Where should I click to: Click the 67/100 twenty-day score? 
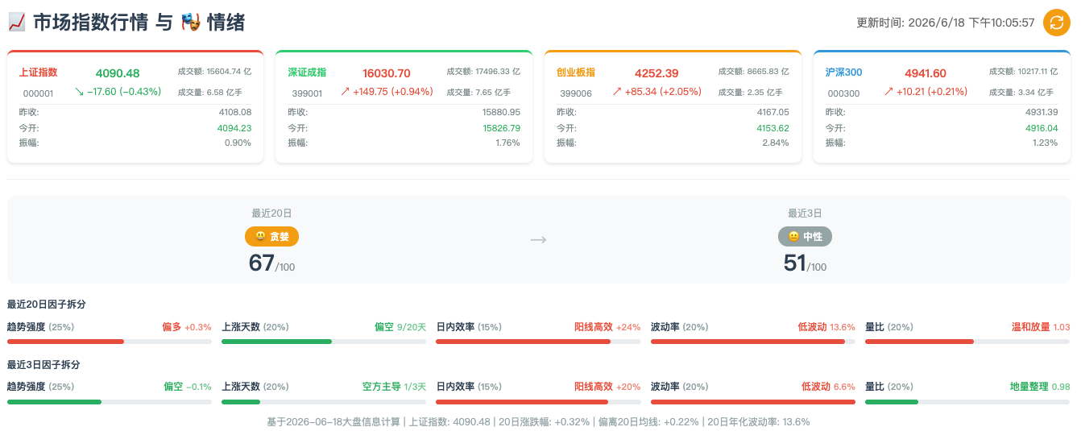coord(272,263)
